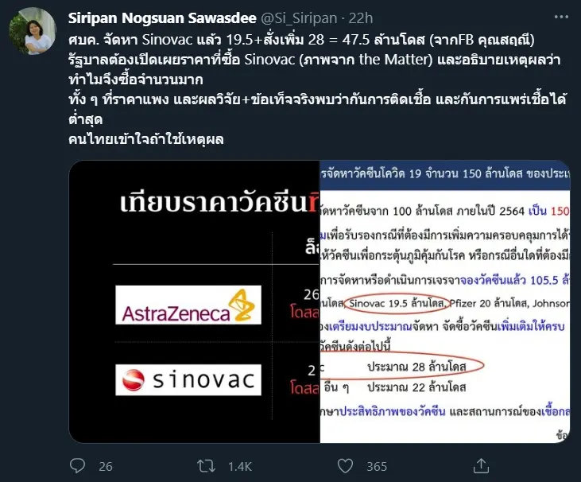The width and height of the screenshot is (581, 482).
Task: Click the like count 365
Action: (377, 466)
